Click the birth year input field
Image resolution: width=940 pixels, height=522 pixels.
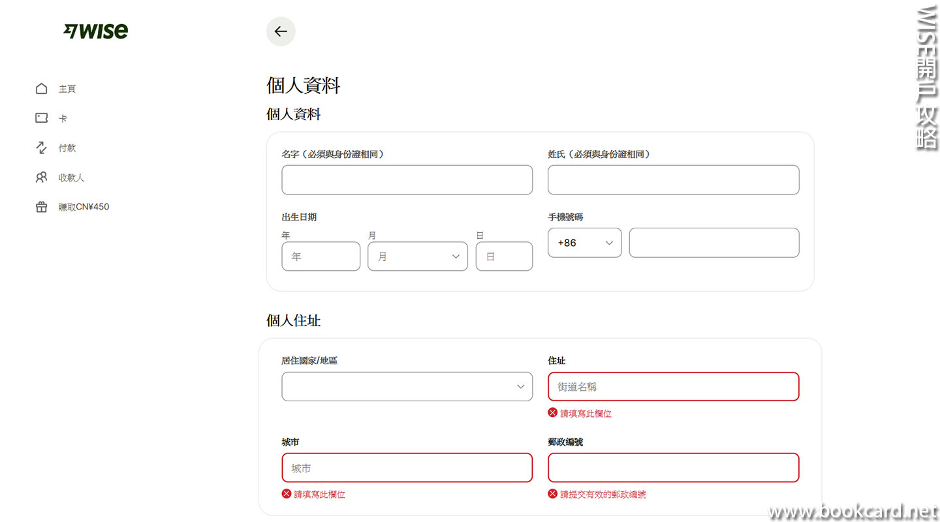(x=321, y=256)
